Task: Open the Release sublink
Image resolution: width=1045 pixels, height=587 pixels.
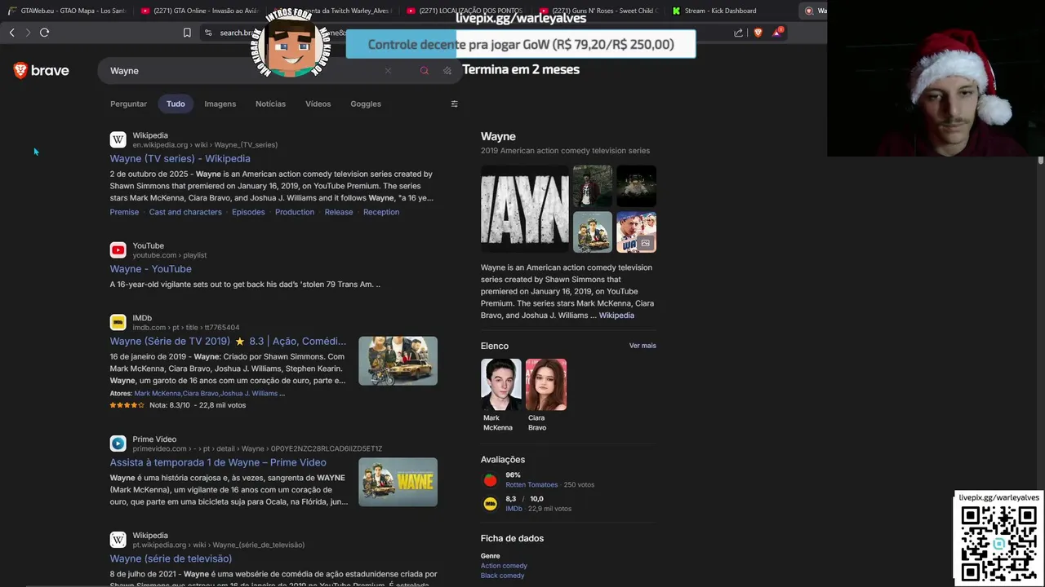Action: pos(339,212)
